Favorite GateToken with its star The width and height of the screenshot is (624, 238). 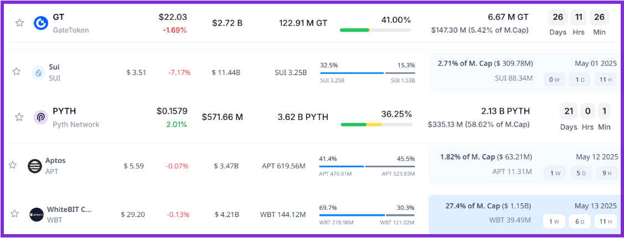click(x=19, y=23)
